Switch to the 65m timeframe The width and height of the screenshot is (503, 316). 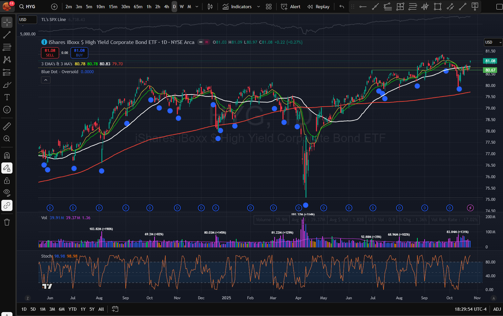(x=138, y=7)
